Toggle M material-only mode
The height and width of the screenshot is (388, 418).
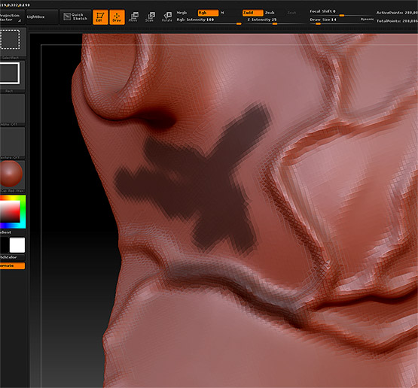pyautogui.click(x=223, y=13)
